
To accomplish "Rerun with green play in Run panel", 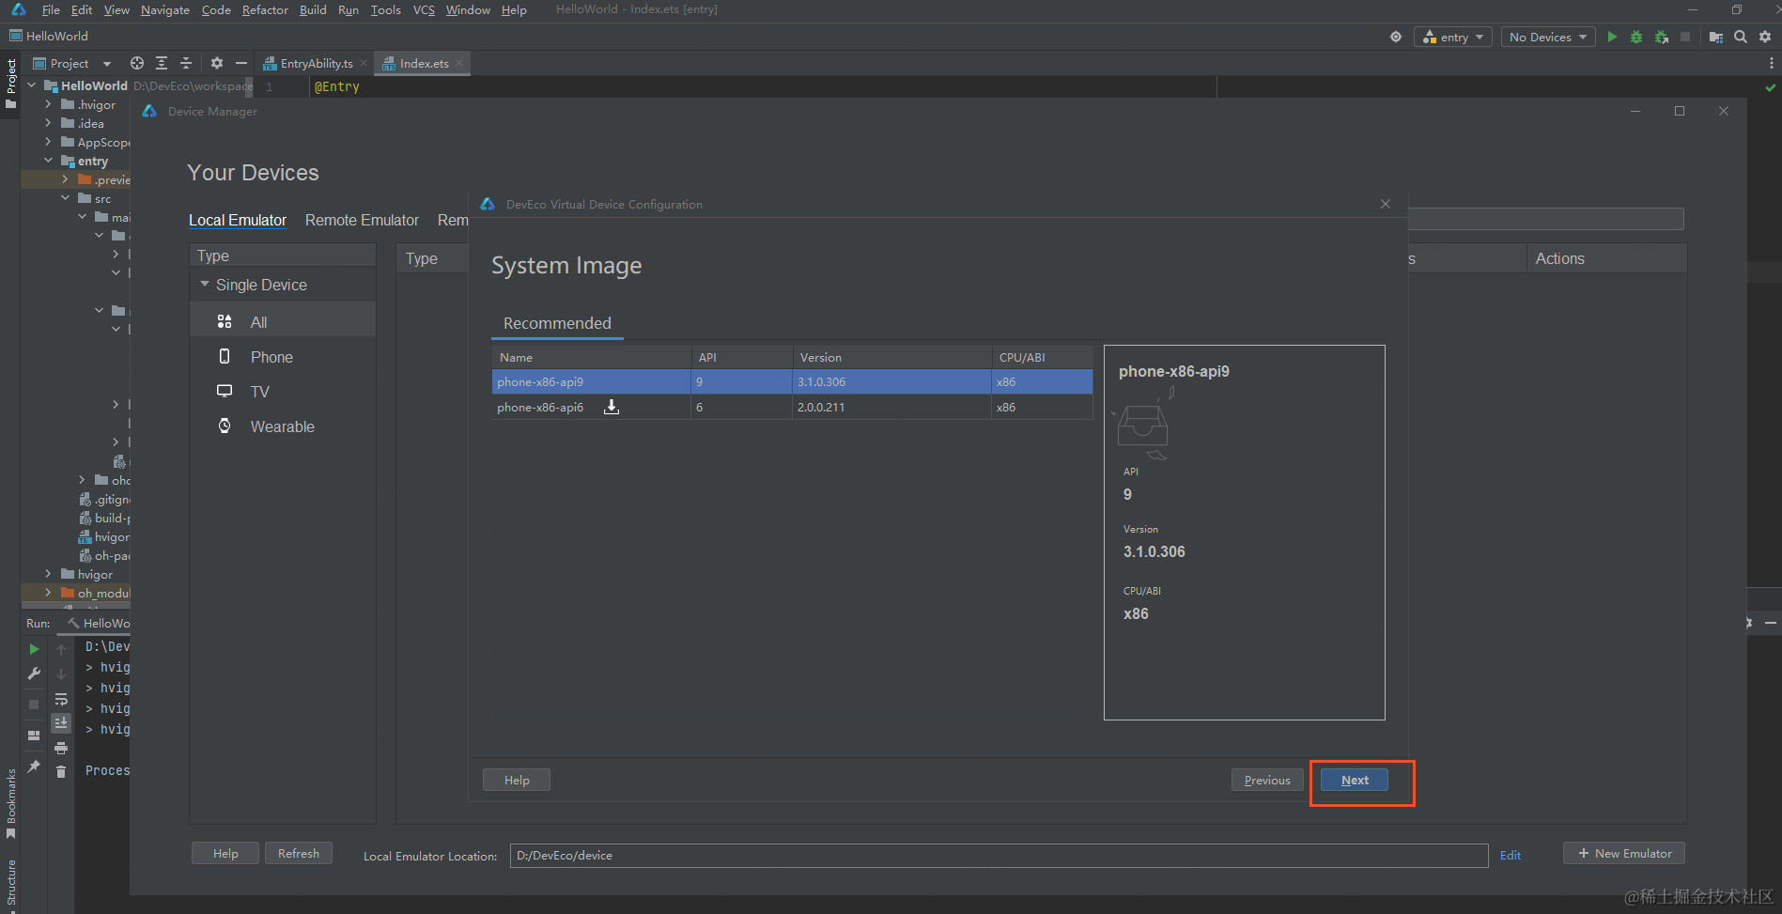I will (34, 649).
